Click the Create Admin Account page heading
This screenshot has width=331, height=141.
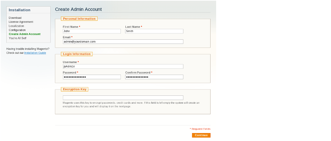coord(78,9)
